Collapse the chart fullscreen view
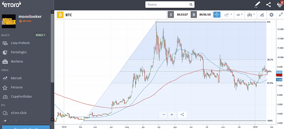Image resolution: width=284 pixels, height=129 pixels. (x=281, y=15)
